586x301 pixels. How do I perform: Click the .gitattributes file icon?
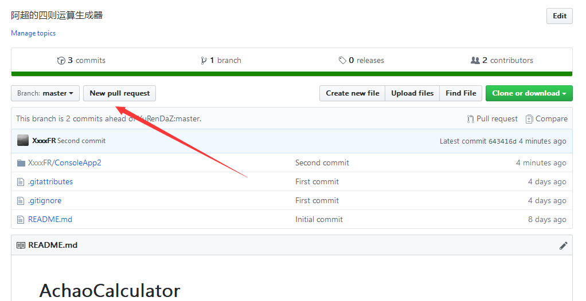[21, 182]
